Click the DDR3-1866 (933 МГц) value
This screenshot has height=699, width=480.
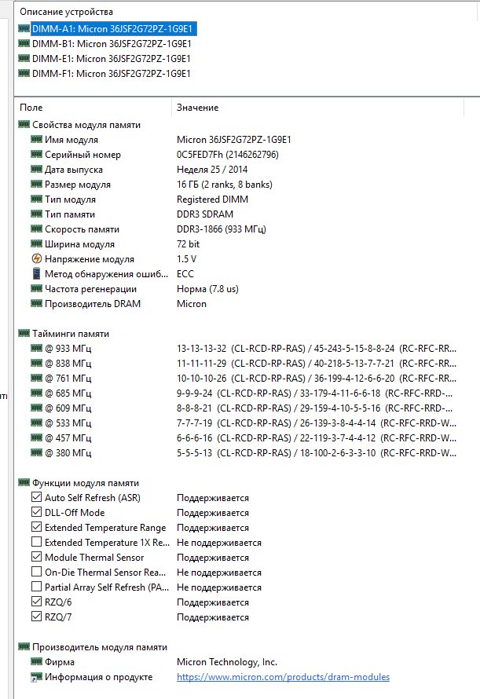pyautogui.click(x=222, y=229)
